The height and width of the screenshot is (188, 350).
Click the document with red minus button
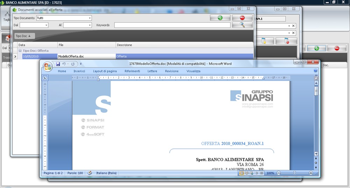(286, 41)
